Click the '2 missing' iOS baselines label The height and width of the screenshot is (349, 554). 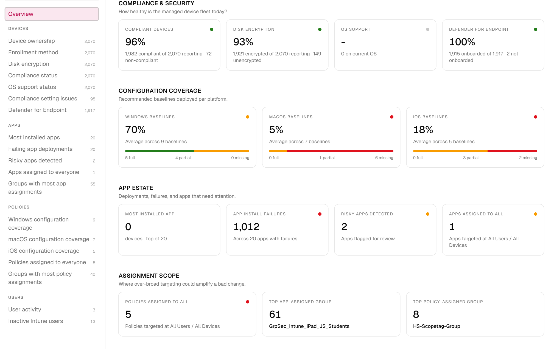click(528, 158)
